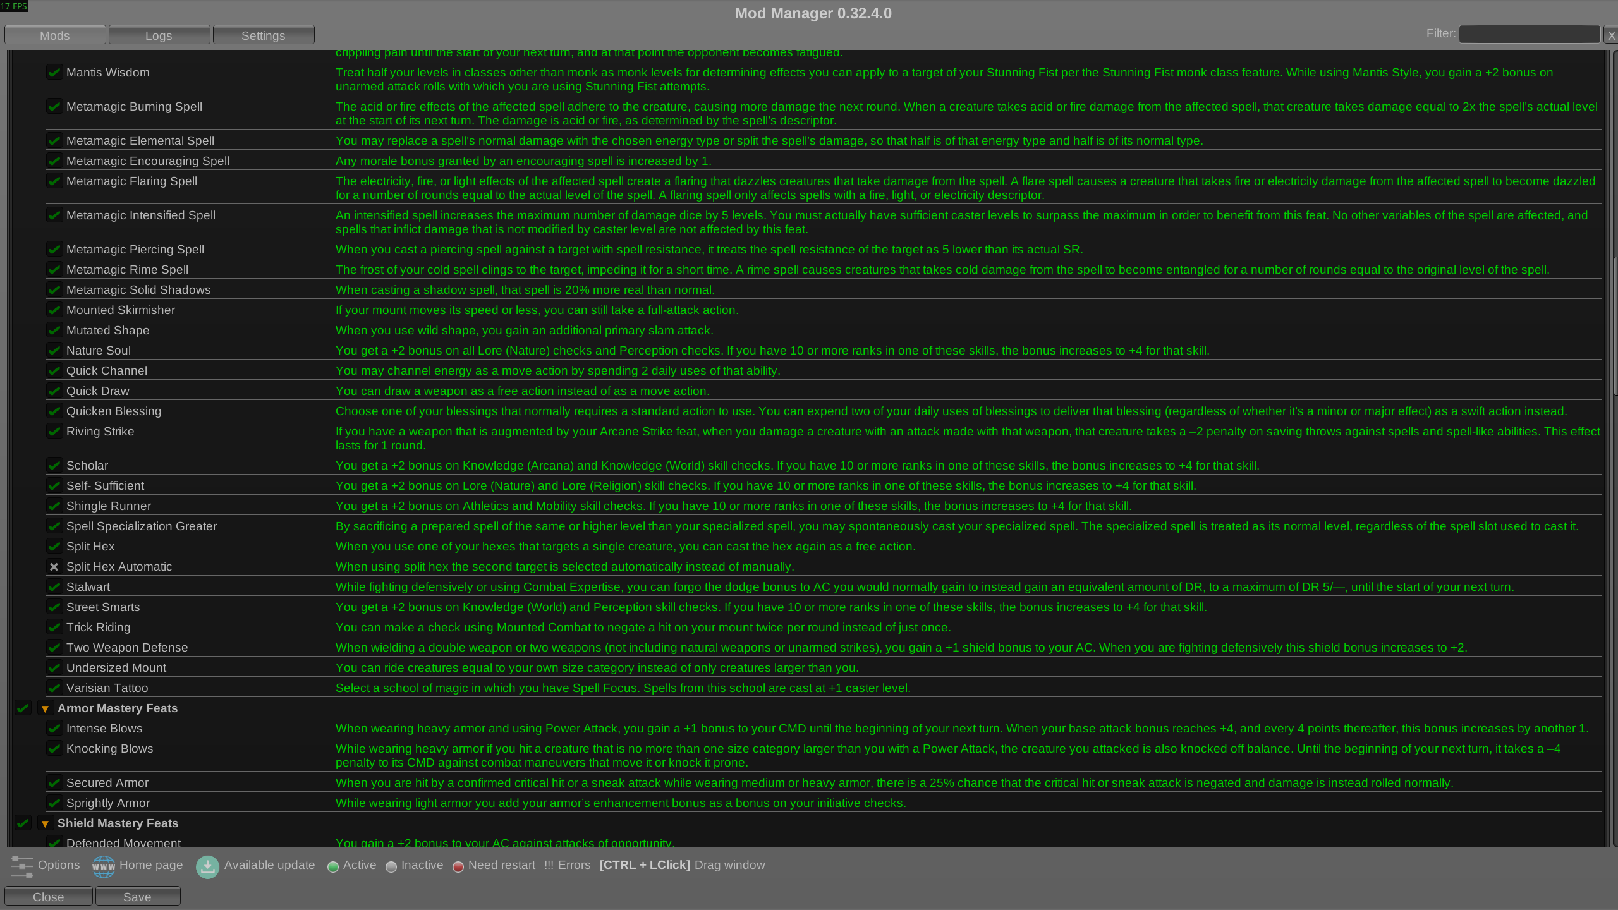1618x910 pixels.
Task: Toggle the Street Smarts checkbox
Action: pyautogui.click(x=54, y=607)
